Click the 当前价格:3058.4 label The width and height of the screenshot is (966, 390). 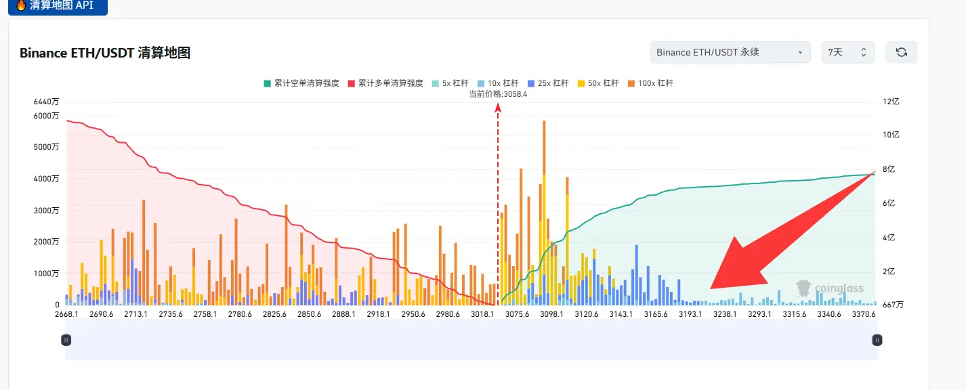[498, 94]
